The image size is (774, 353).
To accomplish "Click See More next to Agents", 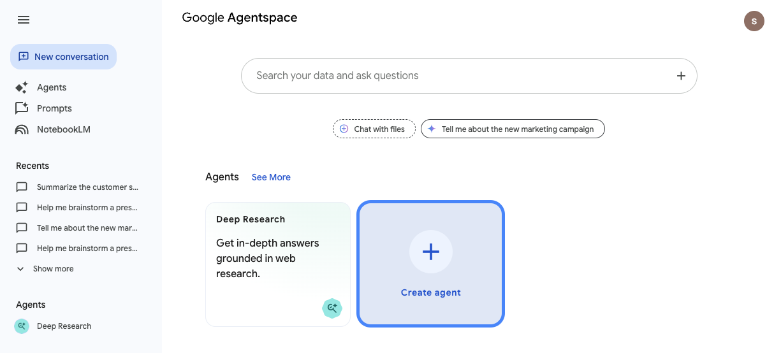I will pyautogui.click(x=271, y=177).
